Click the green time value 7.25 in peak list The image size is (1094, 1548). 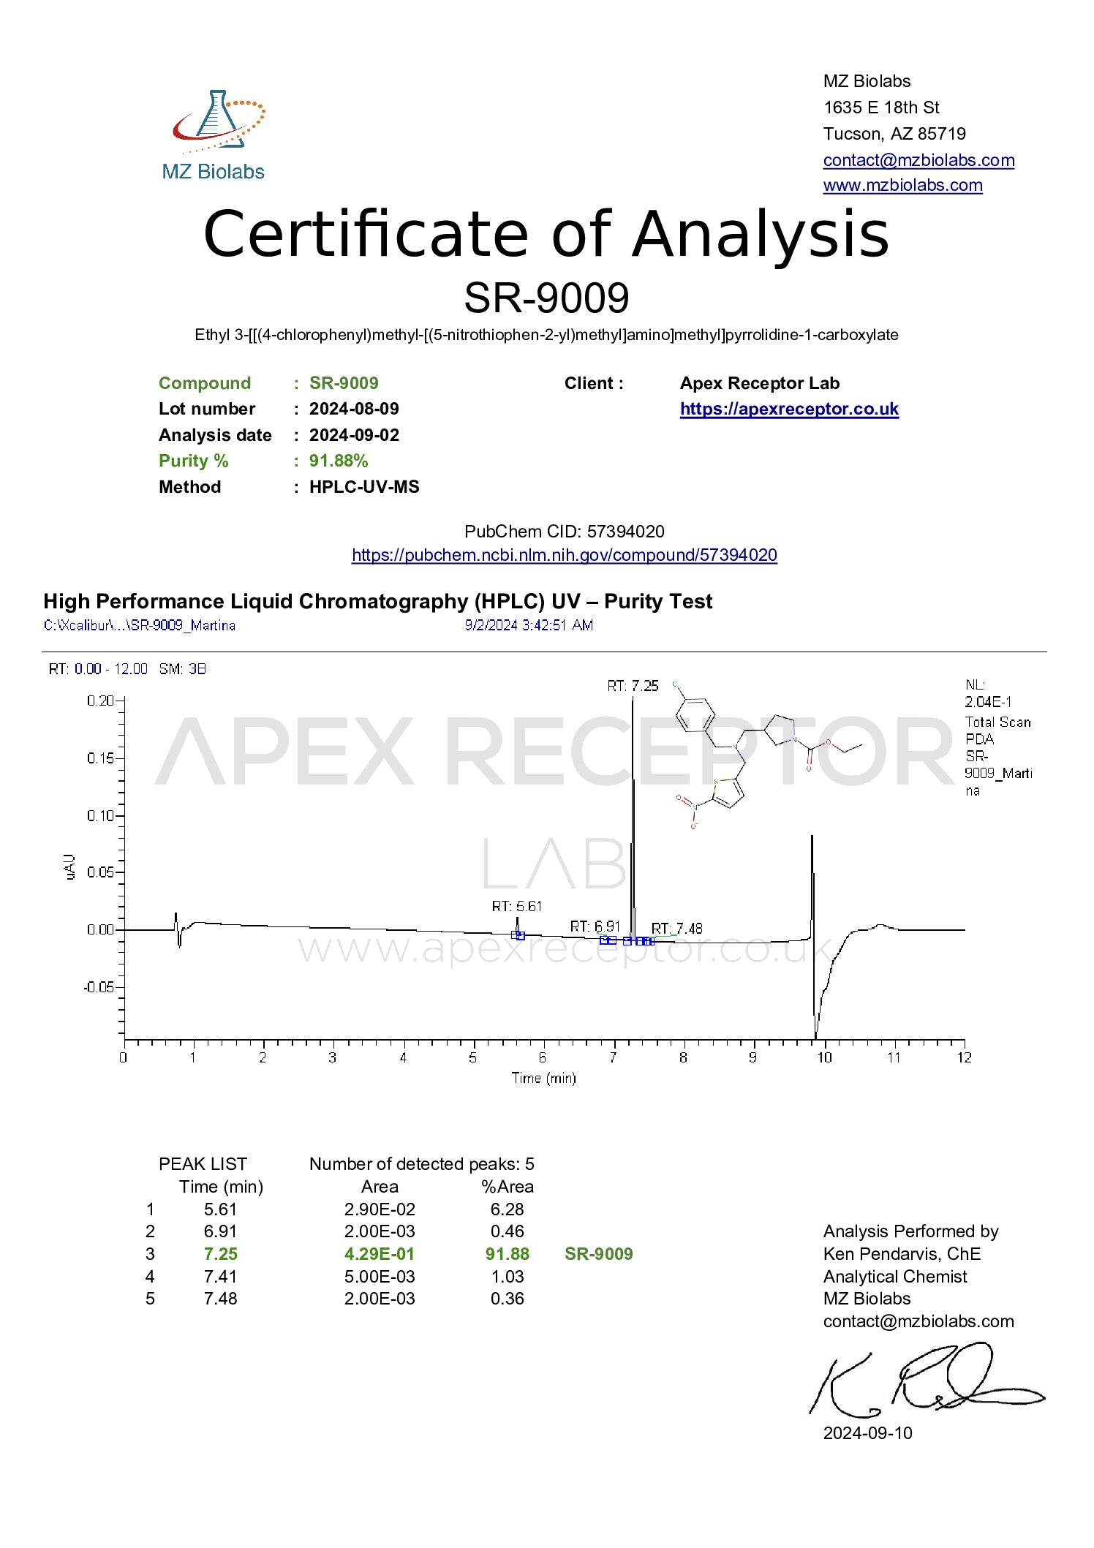[x=221, y=1254]
